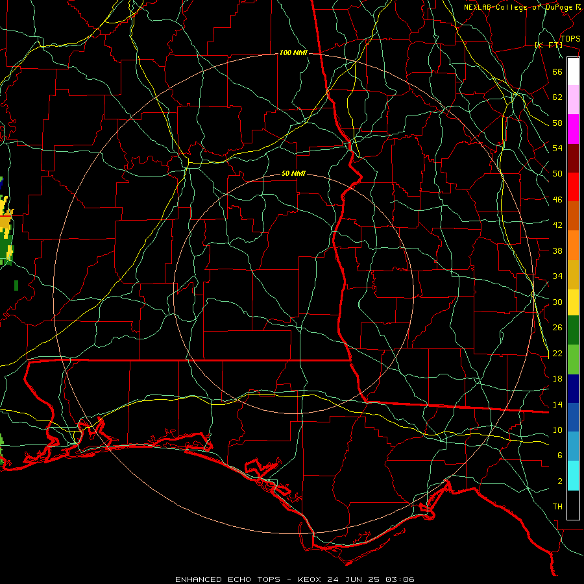Viewport: 584px width, 584px height.
Task: Click the 100 NMI range ring label
Action: pos(293,53)
